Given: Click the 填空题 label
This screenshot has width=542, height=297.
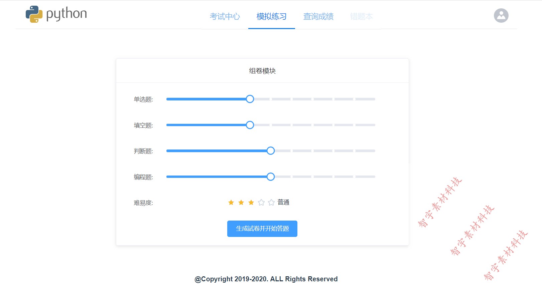Looking at the screenshot, I should point(143,125).
